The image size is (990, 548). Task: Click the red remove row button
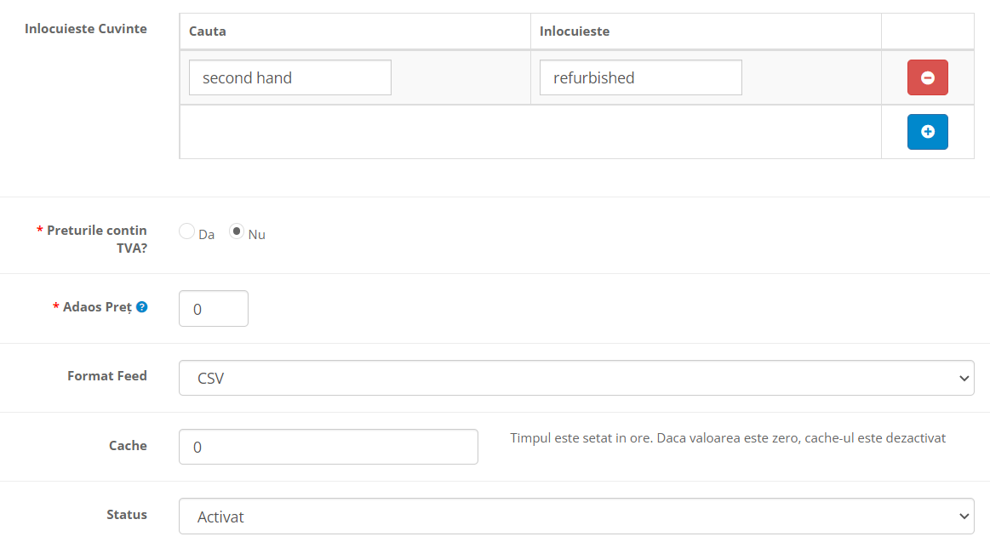pos(927,77)
